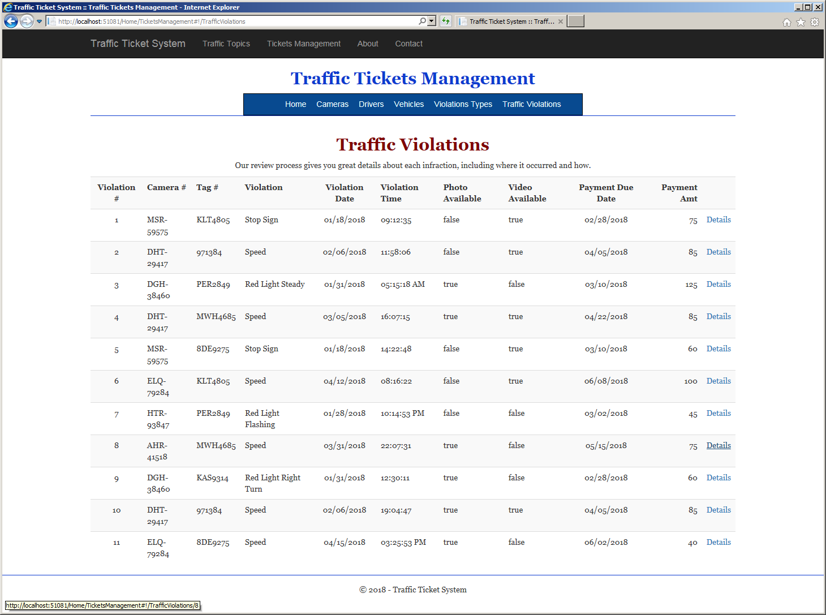The height and width of the screenshot is (615, 826).
Task: Open Tickets Management in top navbar
Action: pyautogui.click(x=304, y=44)
